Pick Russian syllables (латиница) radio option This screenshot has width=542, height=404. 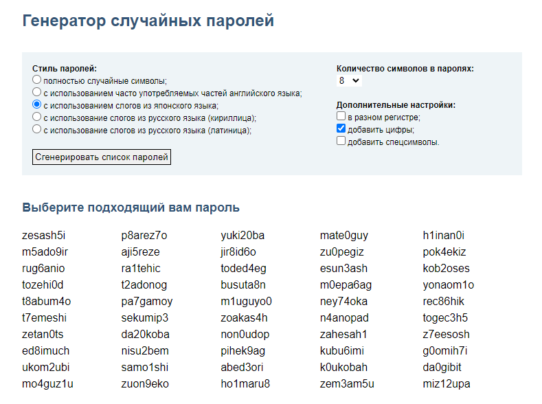pyautogui.click(x=36, y=129)
